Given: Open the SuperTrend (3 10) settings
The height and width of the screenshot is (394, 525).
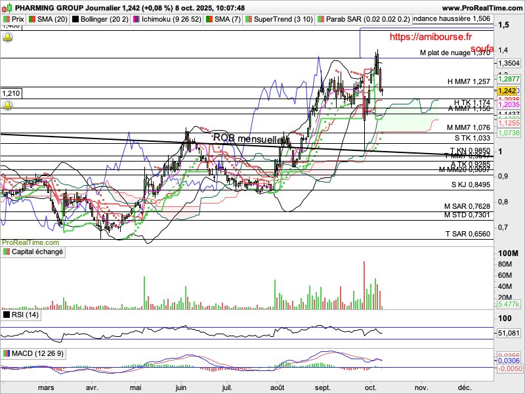Looking at the screenshot, I should [x=283, y=19].
